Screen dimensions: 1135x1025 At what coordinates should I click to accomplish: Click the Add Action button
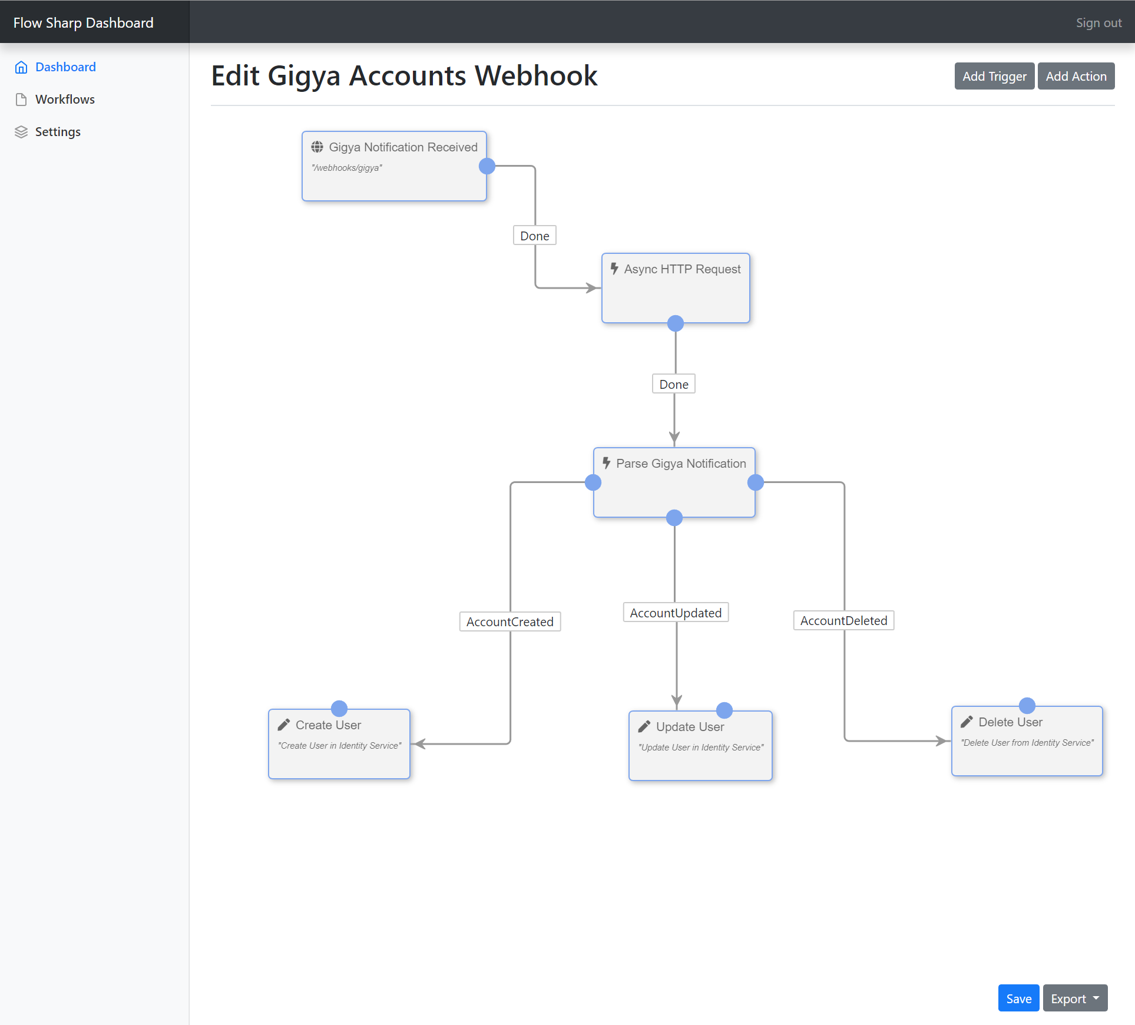pos(1076,76)
